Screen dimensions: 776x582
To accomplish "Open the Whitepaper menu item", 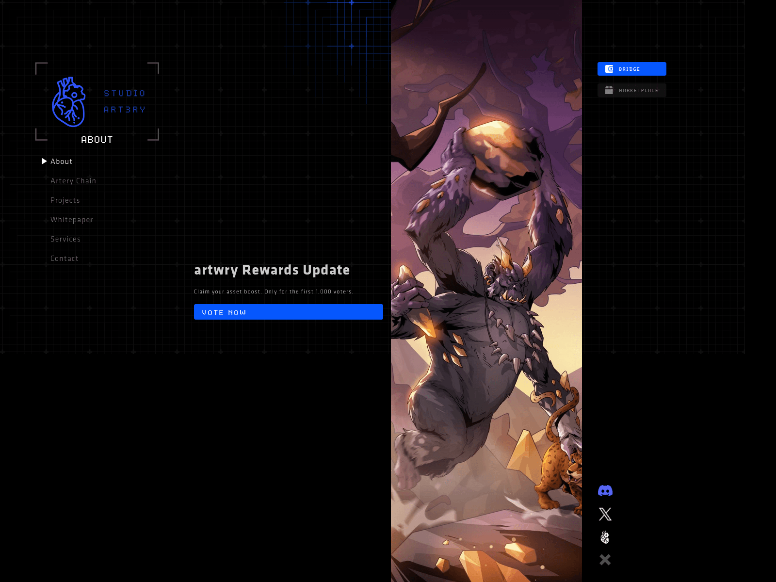I will (72, 220).
